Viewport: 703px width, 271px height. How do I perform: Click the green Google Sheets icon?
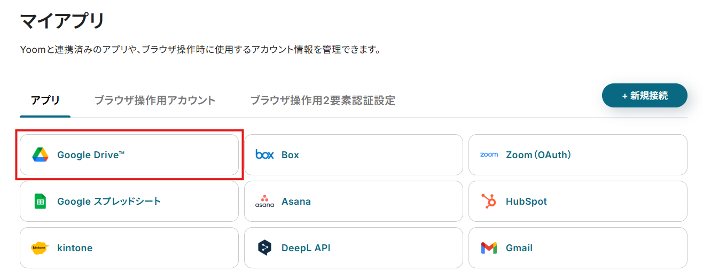click(40, 202)
